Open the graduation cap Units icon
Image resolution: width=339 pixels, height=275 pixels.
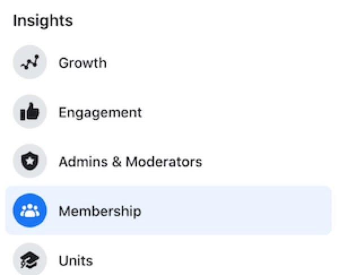pyautogui.click(x=29, y=260)
